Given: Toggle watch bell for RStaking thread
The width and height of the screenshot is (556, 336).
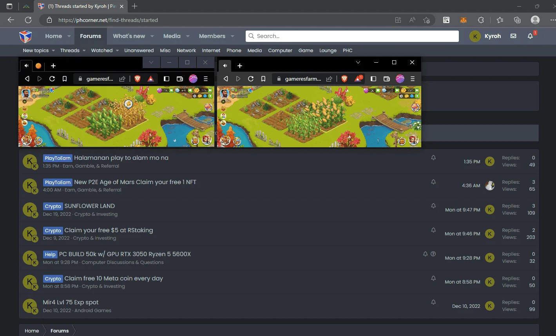Looking at the screenshot, I should pos(433,230).
